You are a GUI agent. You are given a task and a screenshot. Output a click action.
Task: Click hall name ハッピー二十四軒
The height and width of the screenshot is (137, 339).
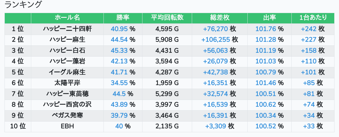[x=67, y=29]
